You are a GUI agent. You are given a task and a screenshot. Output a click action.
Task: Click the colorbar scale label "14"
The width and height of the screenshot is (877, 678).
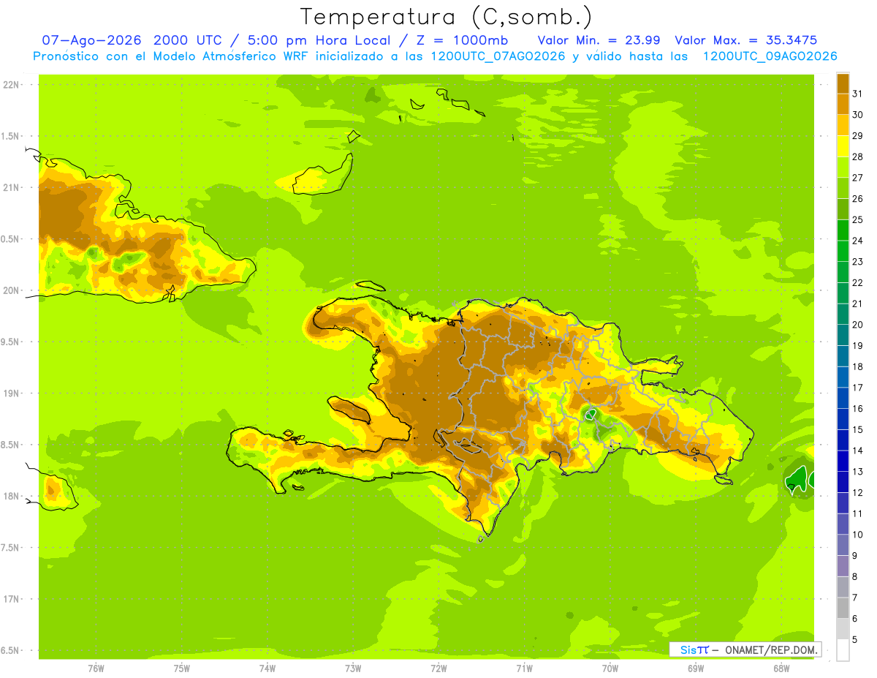[x=857, y=451]
